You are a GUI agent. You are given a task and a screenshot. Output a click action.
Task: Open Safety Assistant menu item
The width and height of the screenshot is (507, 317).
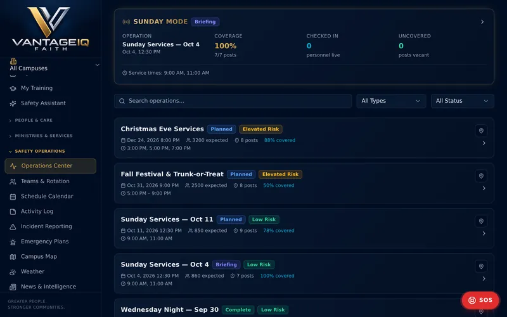[51, 103]
